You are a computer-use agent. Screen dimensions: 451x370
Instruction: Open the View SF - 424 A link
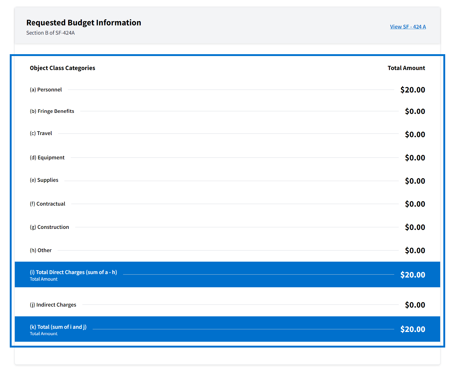pyautogui.click(x=408, y=27)
